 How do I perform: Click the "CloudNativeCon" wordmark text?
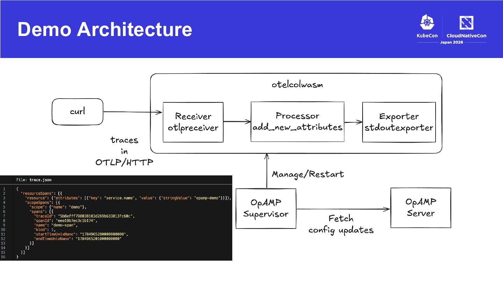coord(466,35)
